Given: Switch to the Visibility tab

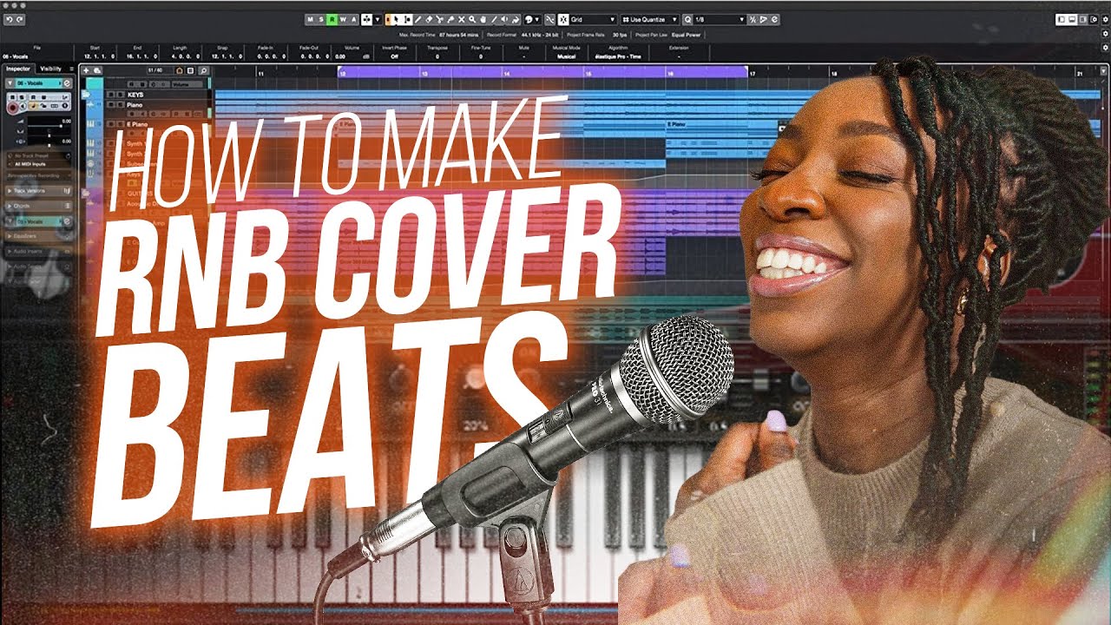Looking at the screenshot, I should tap(50, 69).
